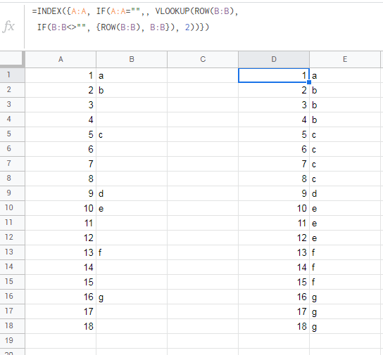Click cell D17 containing 17
The width and height of the screenshot is (383, 355).
pyautogui.click(x=274, y=311)
